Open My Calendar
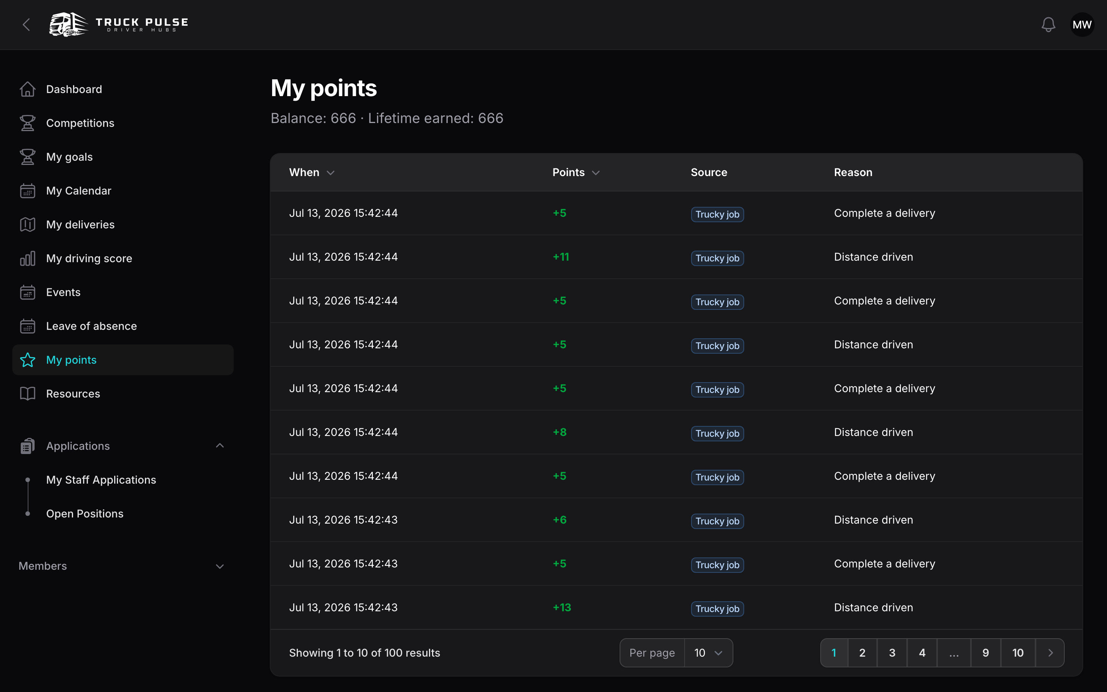 click(123, 191)
